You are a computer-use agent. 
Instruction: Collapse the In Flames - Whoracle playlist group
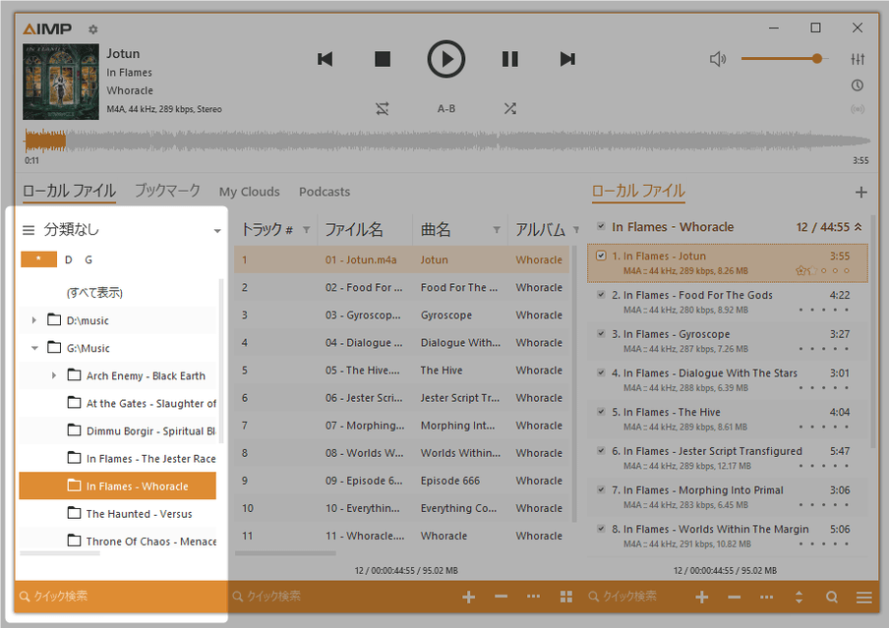[859, 227]
